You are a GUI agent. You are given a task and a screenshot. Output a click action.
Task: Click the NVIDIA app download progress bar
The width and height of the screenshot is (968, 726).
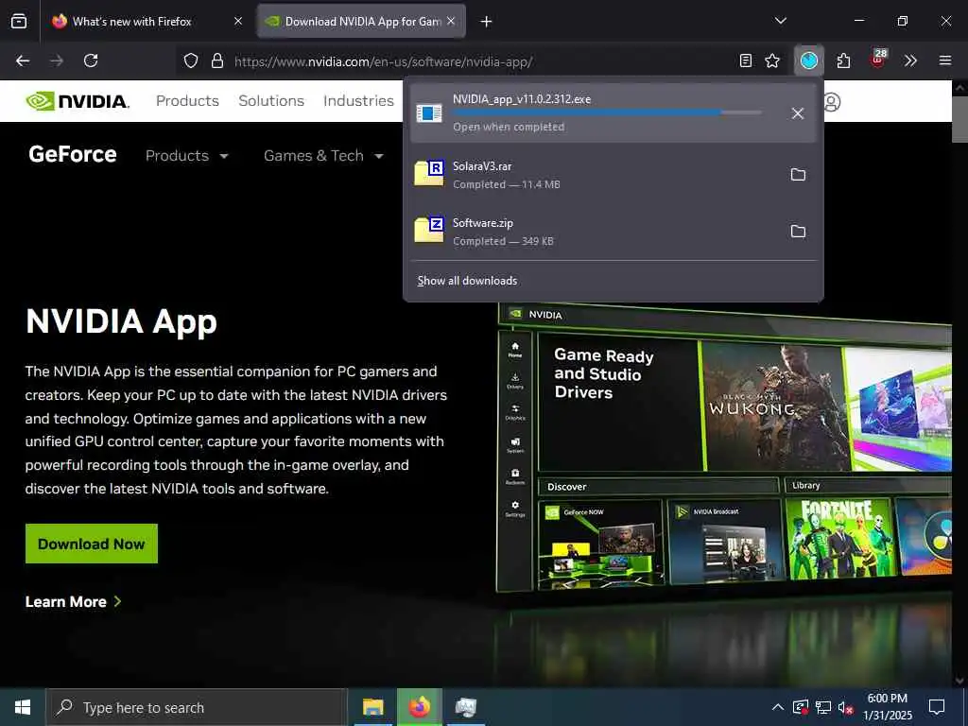pyautogui.click(x=607, y=113)
